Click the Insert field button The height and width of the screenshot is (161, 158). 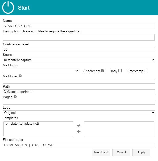101,152
